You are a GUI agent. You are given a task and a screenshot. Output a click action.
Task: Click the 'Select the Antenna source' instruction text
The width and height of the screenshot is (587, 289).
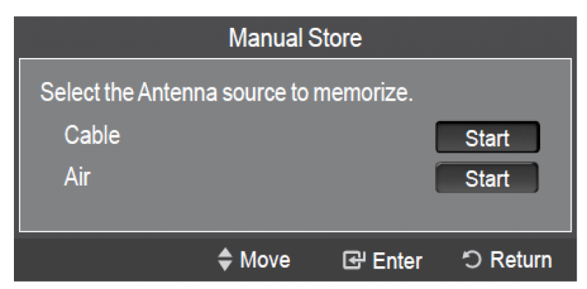(227, 92)
